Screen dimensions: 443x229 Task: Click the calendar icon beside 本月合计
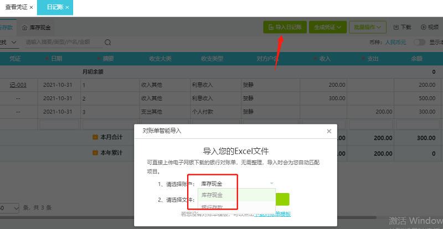(95, 137)
